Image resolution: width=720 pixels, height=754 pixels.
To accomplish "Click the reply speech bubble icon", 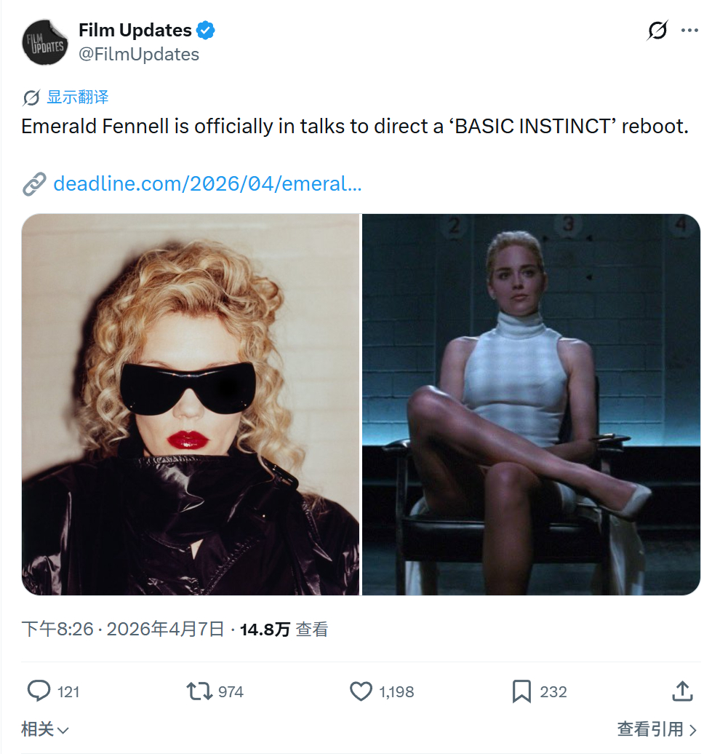I will pos(39,691).
